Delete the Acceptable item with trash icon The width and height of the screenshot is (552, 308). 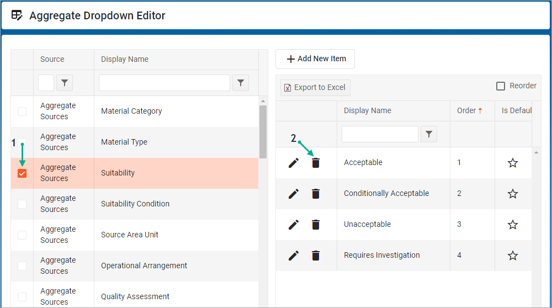pos(316,163)
